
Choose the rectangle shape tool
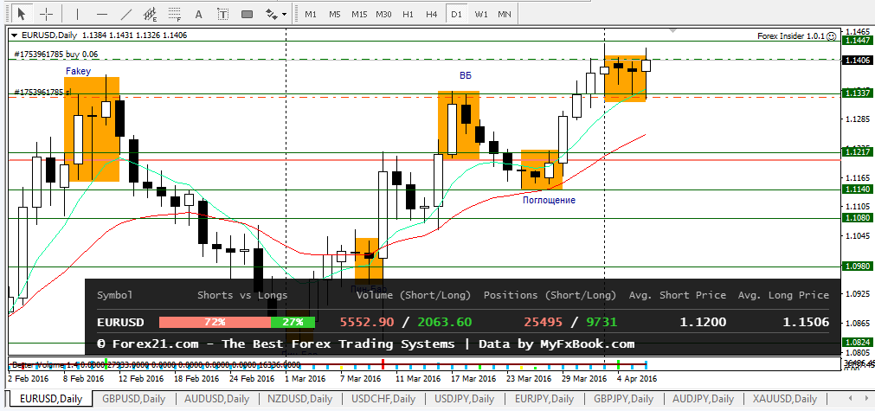(247, 13)
